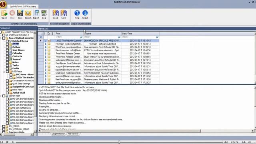Screen dimensions: 256x144
Task: Click the envelope icon of File Flash email
Action: coord(49,44)
